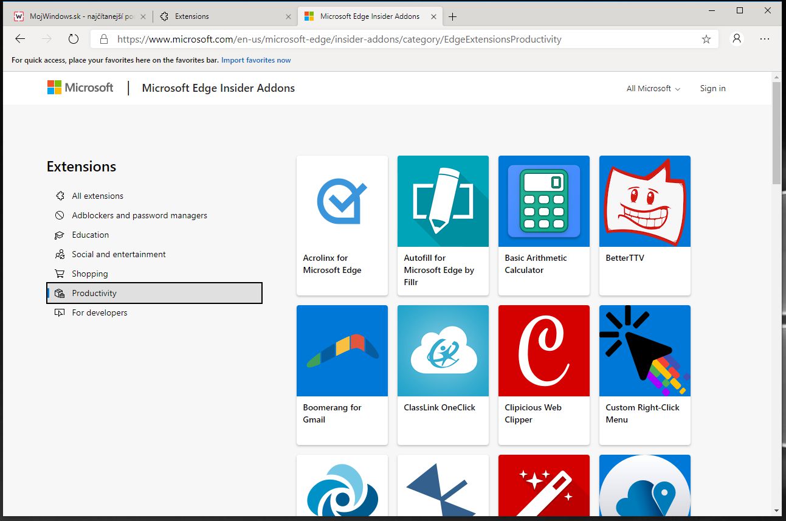
Task: Click Autofill for Microsoft Edge title text
Action: point(439,270)
